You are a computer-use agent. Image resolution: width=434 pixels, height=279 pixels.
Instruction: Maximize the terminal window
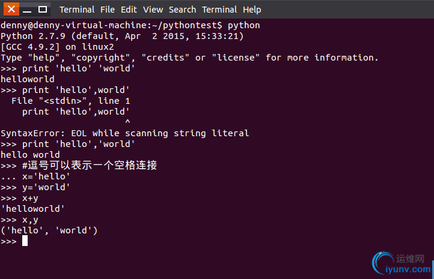43,10
